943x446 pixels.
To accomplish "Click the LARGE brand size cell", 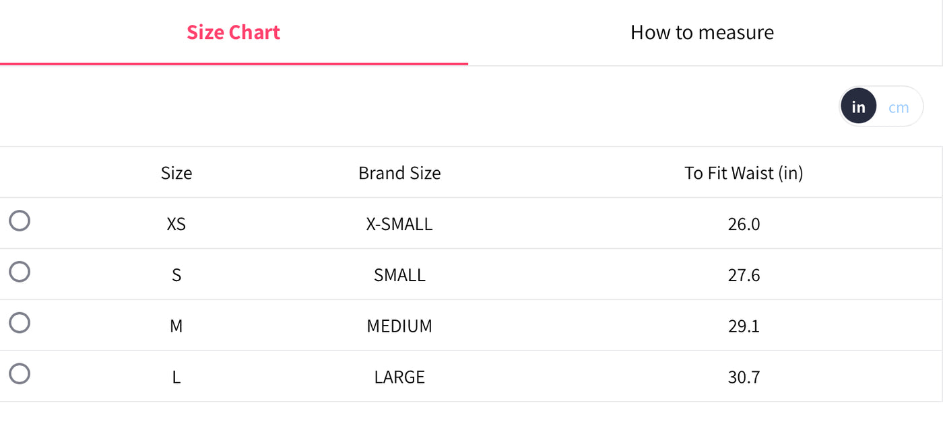I will click(x=399, y=377).
